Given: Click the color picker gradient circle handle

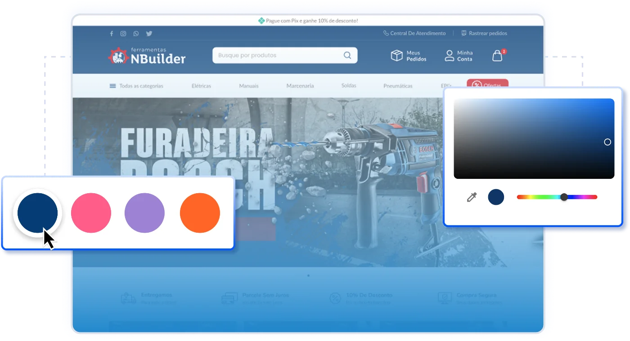Looking at the screenshot, I should pyautogui.click(x=607, y=142).
